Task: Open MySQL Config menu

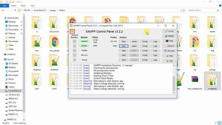Action: [145, 46]
